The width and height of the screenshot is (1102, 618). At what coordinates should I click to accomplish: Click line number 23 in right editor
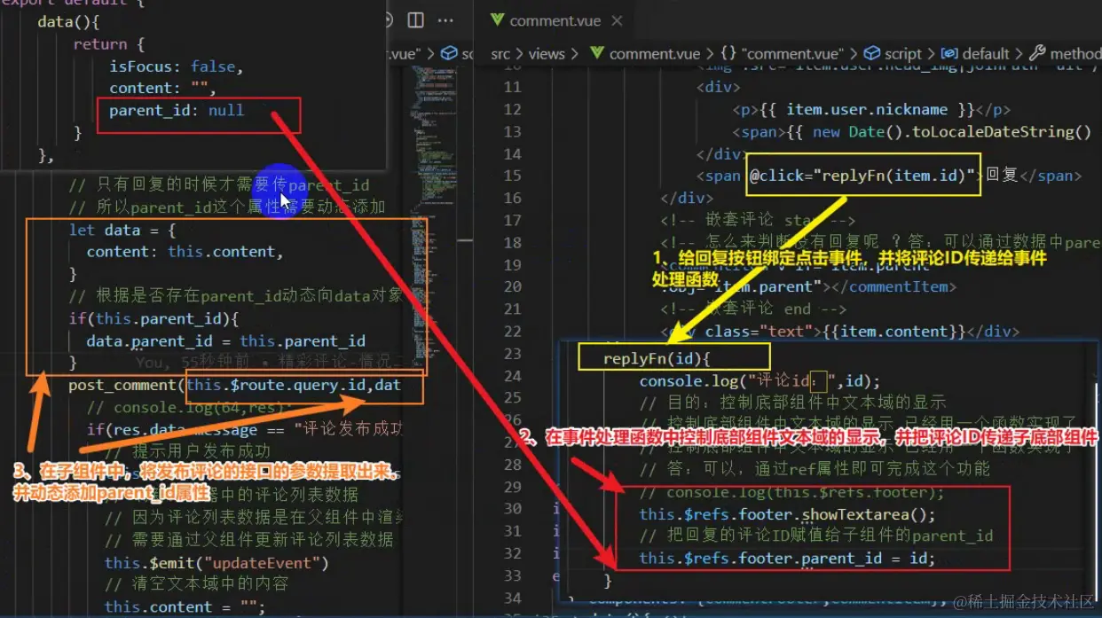pos(512,354)
